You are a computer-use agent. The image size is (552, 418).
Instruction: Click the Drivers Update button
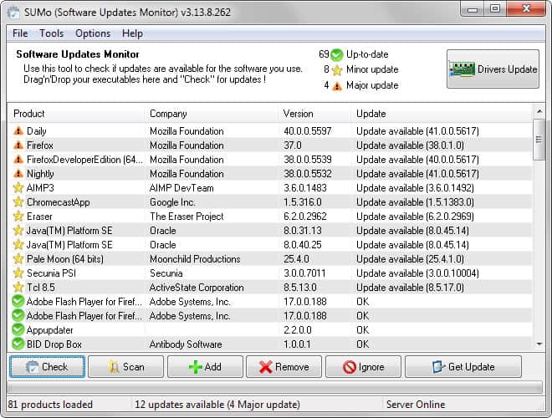pyautogui.click(x=493, y=69)
